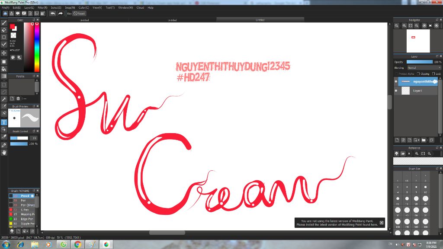Open the color wheel picker icon

(13, 57)
